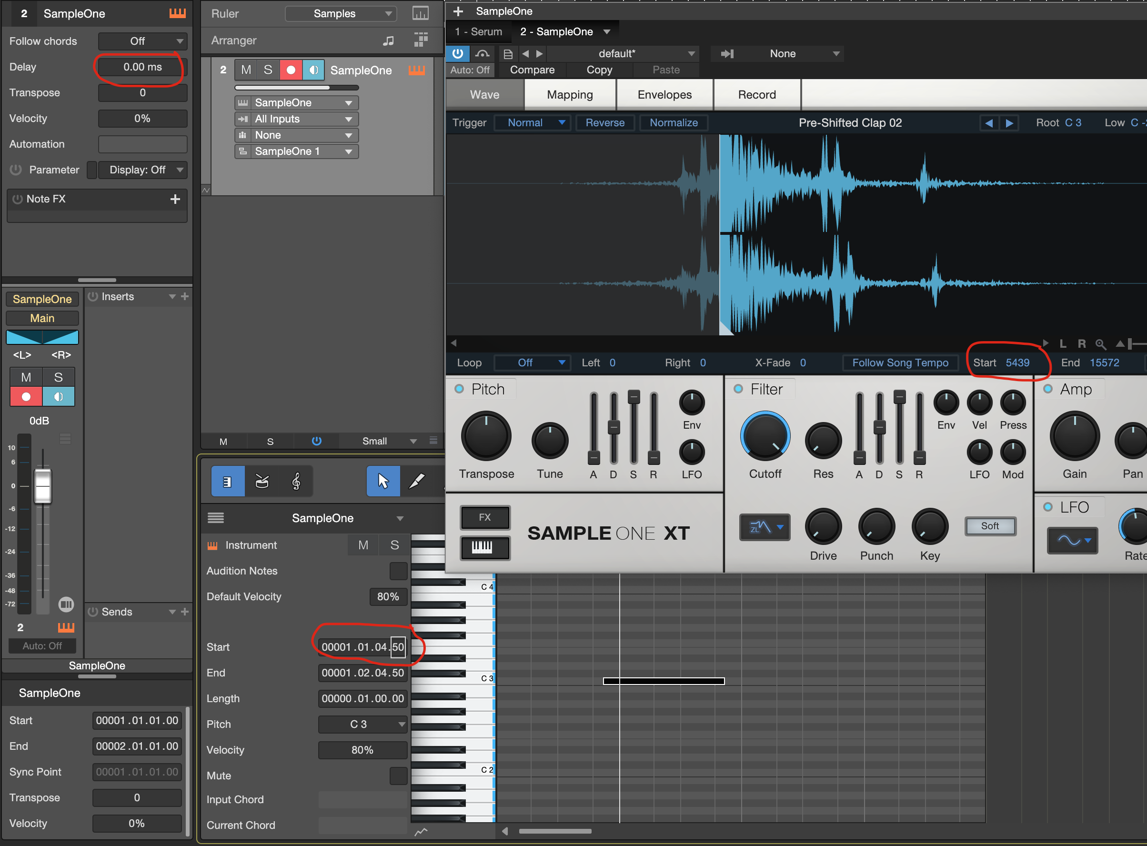Switch to the score view treble clef icon
This screenshot has height=846, width=1147.
tap(296, 482)
